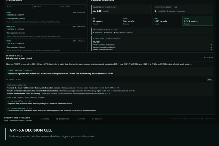Click the GPT-5.6-SOL model label
Viewport: 219px width, 146px height.
[x=208, y=57]
